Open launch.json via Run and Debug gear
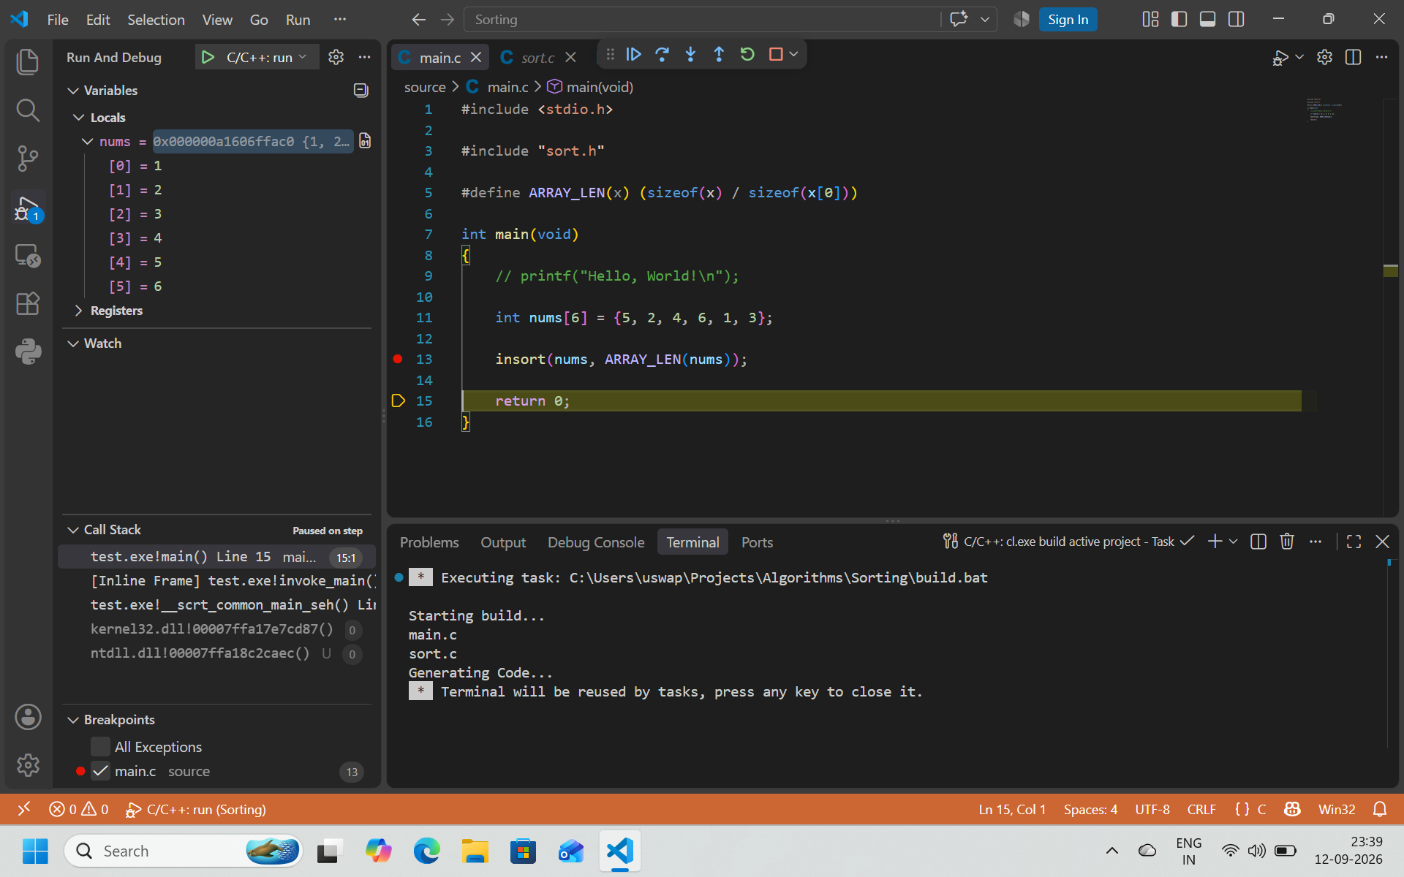The image size is (1404, 877). coord(336,57)
